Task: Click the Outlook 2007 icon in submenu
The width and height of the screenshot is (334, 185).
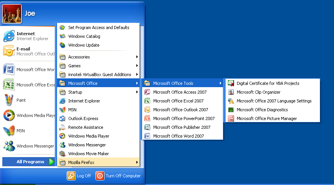Action: (x=147, y=110)
